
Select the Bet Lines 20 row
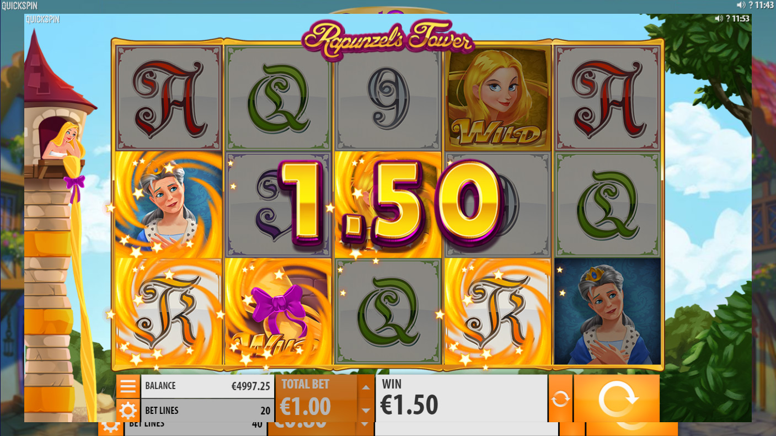point(207,411)
